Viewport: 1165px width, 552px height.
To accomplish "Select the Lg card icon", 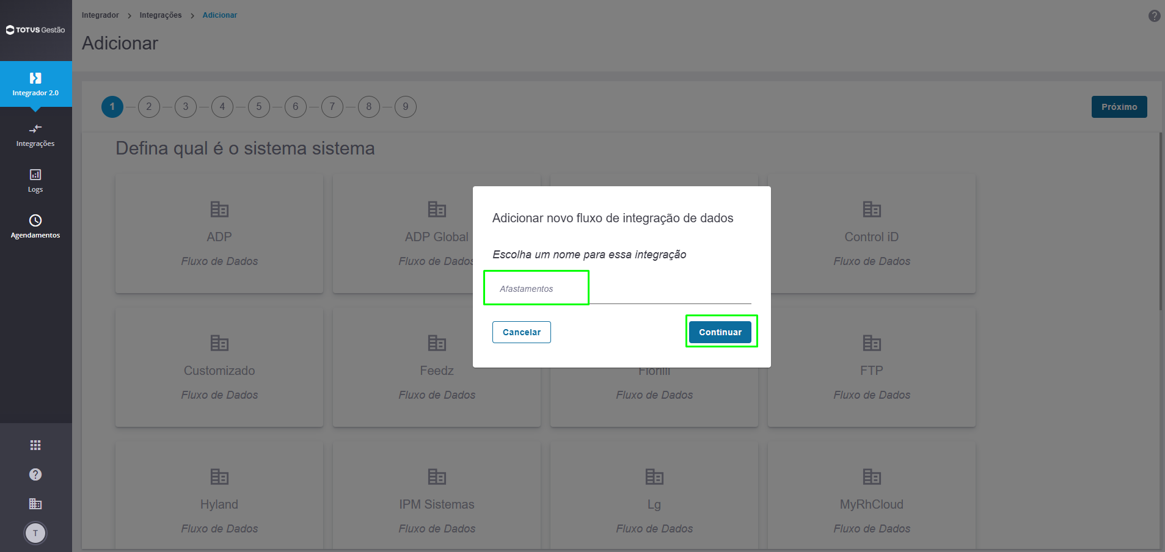I will point(654,477).
